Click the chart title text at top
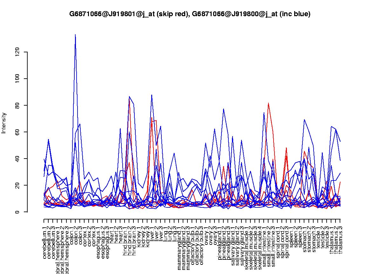 pos(190,14)
